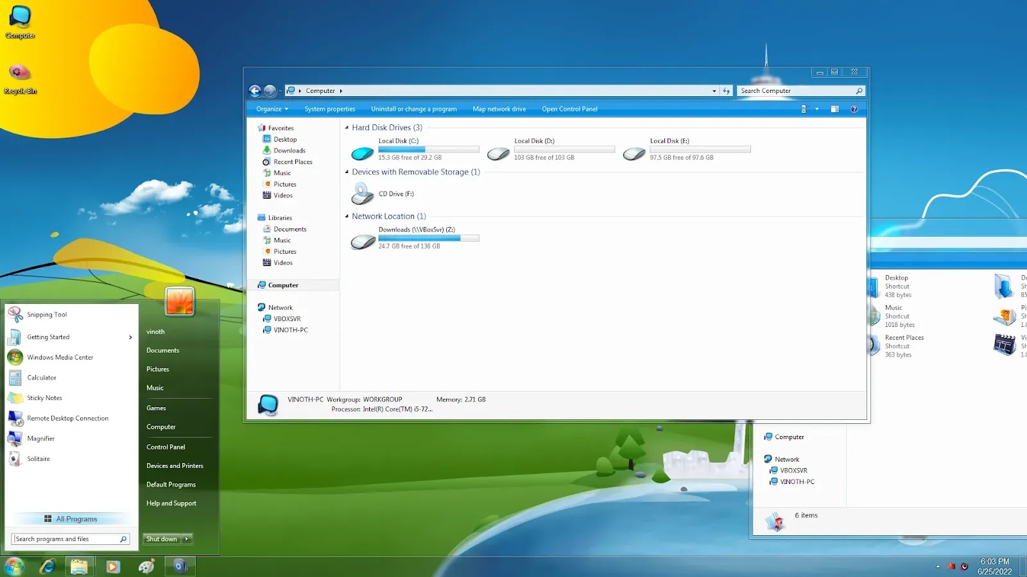Open Devices and Printers from Start menu
Screen dimensions: 1027x577
(175, 466)
